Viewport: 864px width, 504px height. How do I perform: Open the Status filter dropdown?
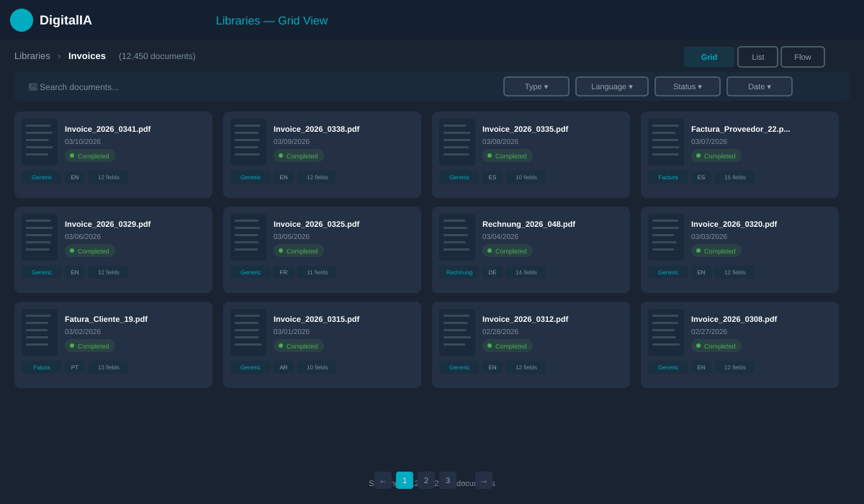click(x=687, y=86)
